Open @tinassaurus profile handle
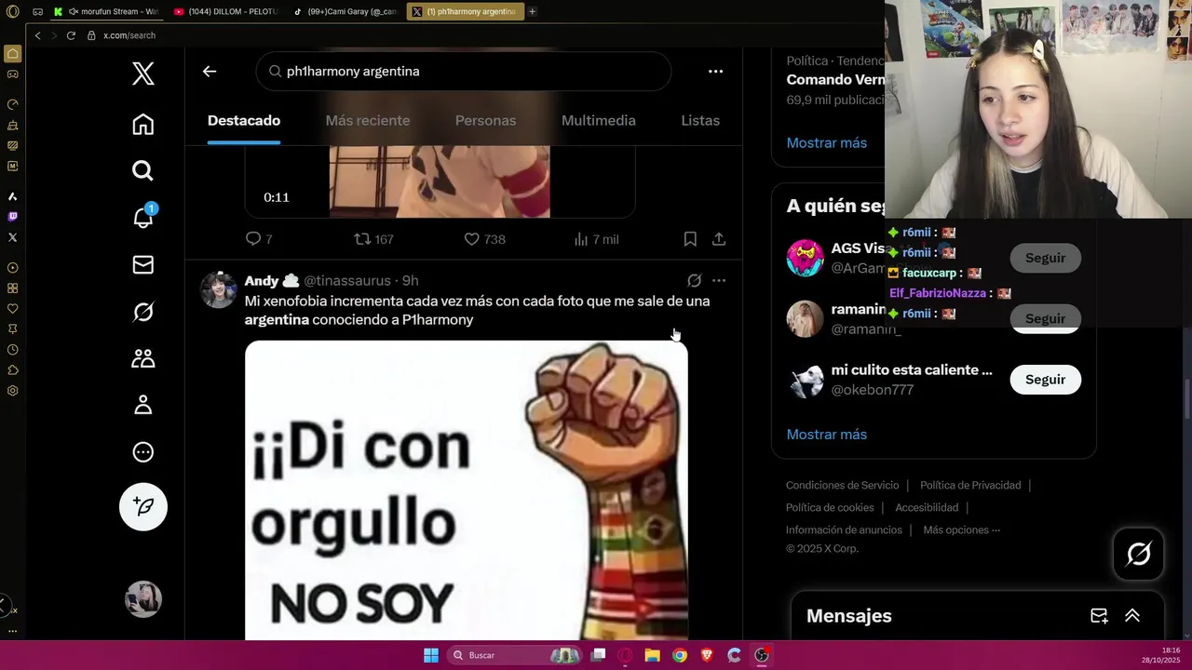 point(347,280)
